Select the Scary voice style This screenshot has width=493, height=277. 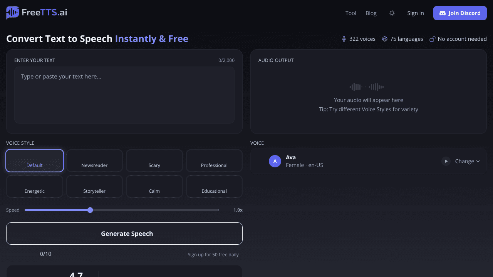tap(154, 160)
